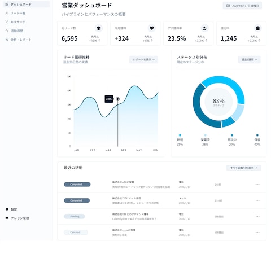Viewport: 271px width, 271px height.
Task: Click the 2.8K tooltip on the chart
Action: coord(109,99)
